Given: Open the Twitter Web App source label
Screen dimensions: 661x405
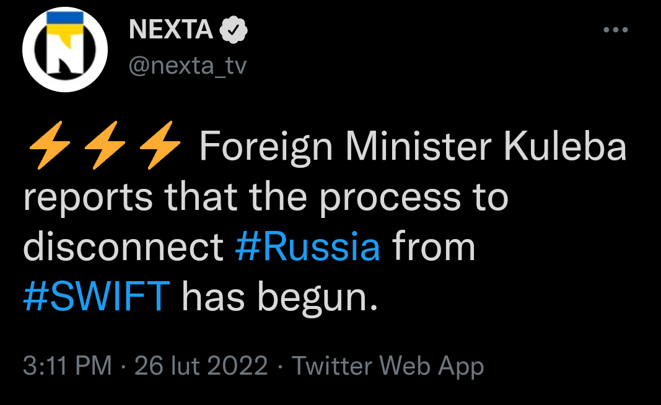Looking at the screenshot, I should click(387, 366).
